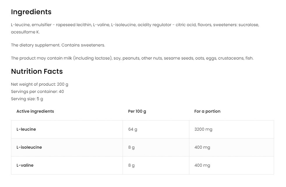Click the Ingredients heading
Image resolution: width=286 pixels, height=187 pixels.
coord(31,12)
